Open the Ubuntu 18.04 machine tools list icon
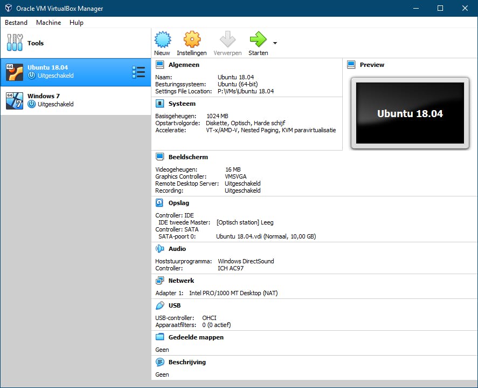 click(138, 72)
